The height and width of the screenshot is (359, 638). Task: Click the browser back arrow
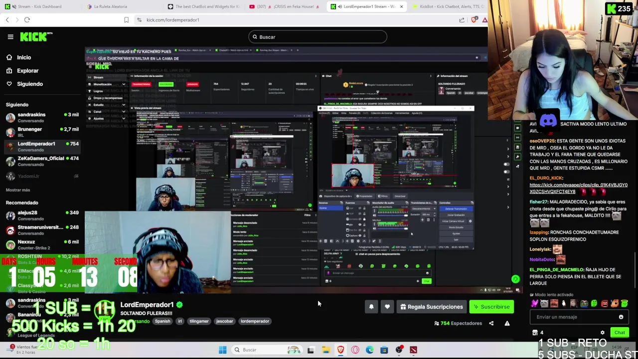click(7, 20)
